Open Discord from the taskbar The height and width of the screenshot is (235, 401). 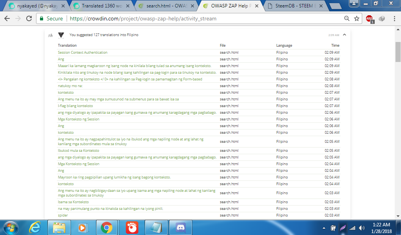pos(181,227)
